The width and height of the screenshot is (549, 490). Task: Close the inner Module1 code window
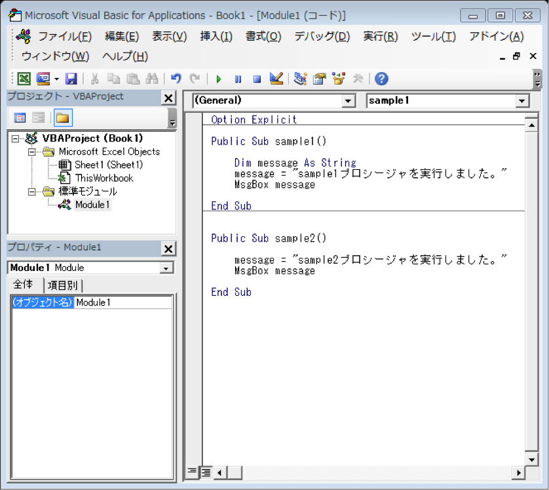click(x=533, y=56)
